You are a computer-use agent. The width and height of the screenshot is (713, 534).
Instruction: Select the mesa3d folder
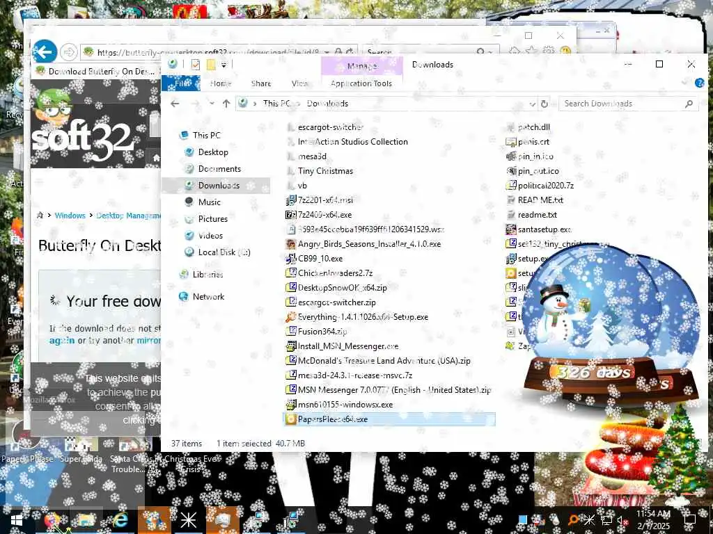(x=307, y=156)
